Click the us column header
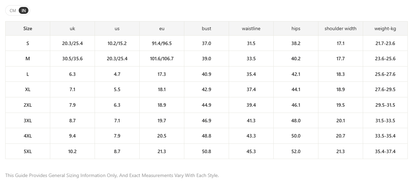413x185 pixels. [117, 28]
